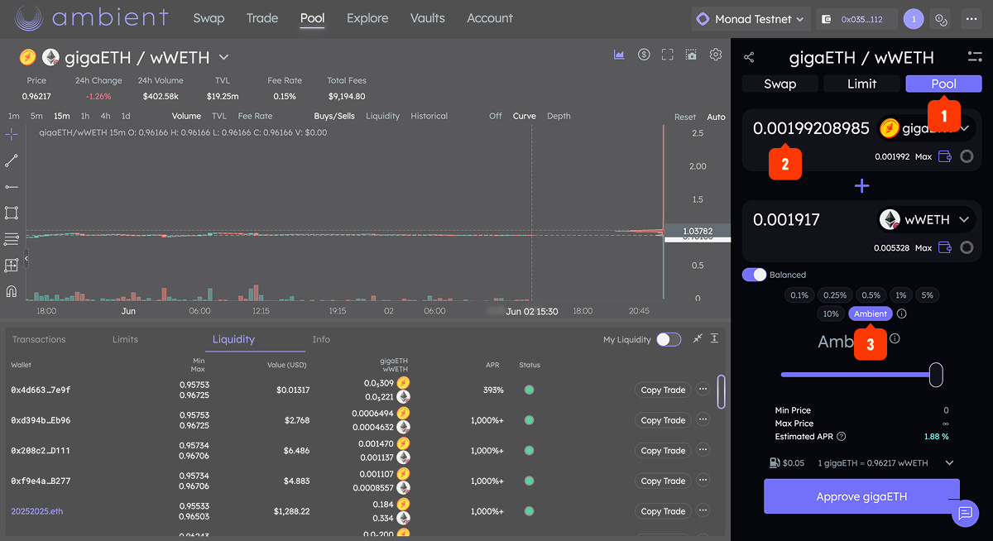Click the gigaETH amount input field
Viewport: 993px width, 541px height.
pyautogui.click(x=811, y=128)
